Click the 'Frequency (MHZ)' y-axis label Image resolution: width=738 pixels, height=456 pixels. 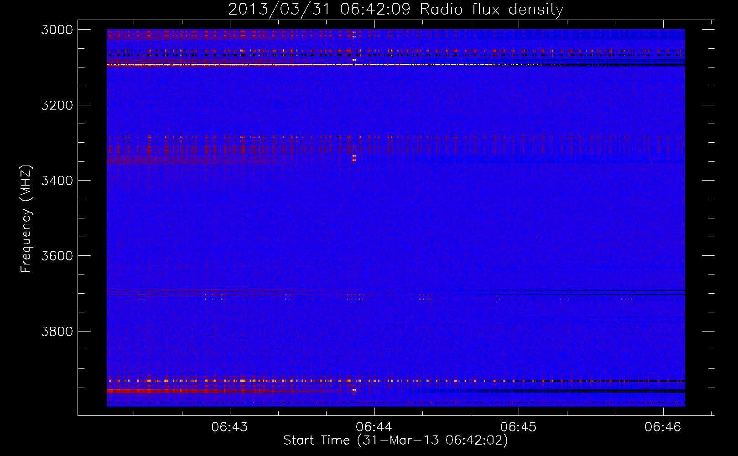26,218
